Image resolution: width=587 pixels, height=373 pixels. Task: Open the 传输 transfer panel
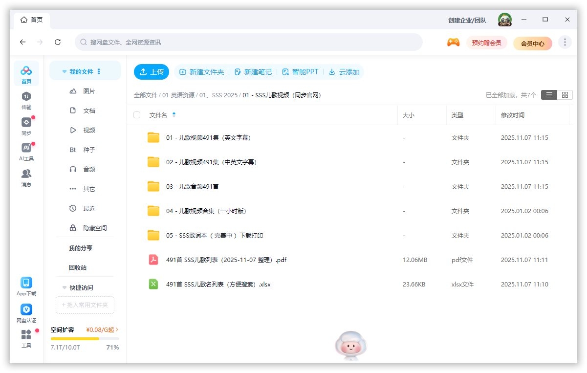pyautogui.click(x=26, y=98)
